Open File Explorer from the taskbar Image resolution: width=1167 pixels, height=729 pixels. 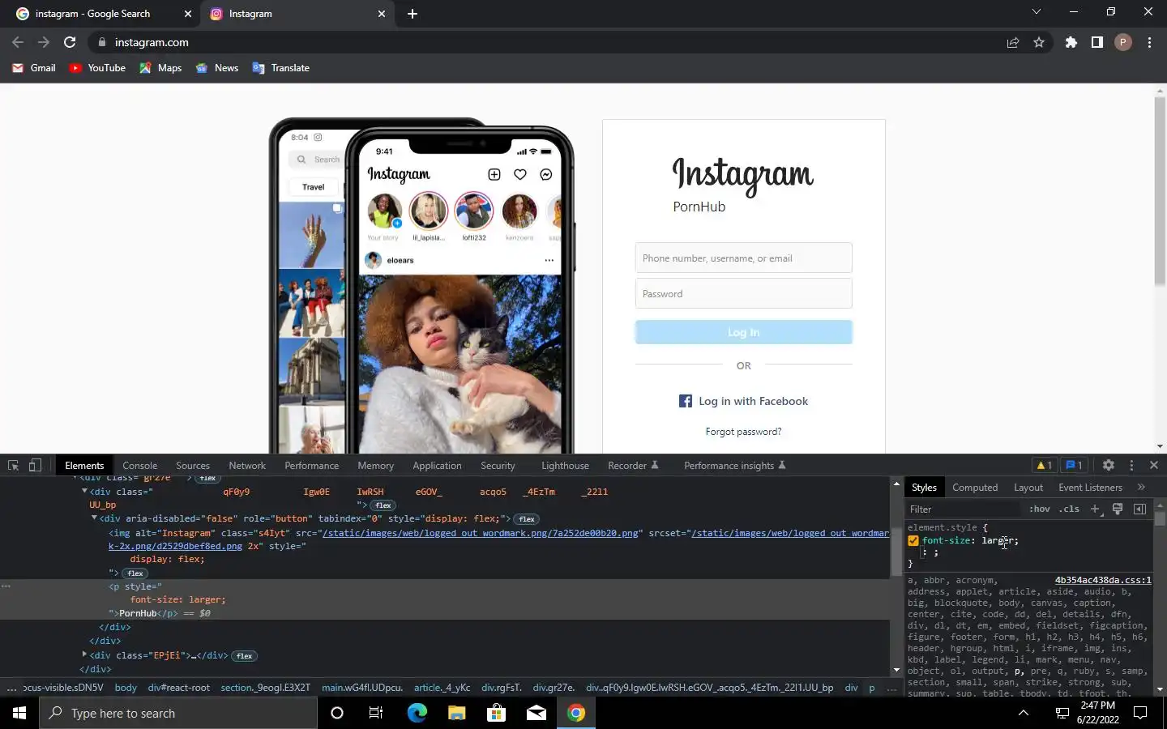(x=456, y=713)
